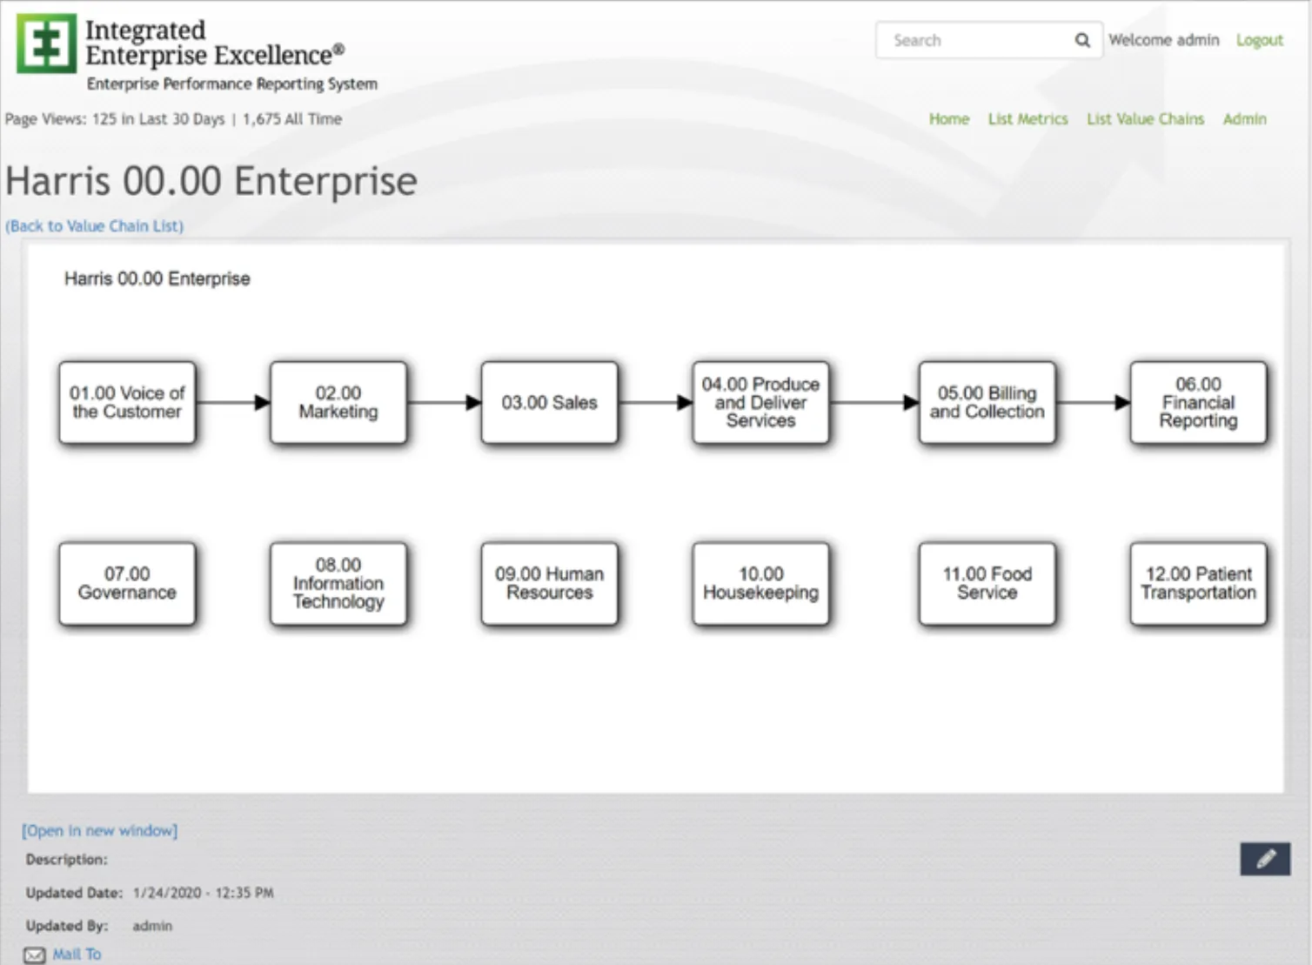Screen dimensions: 1312x965
Task: Open List Metrics in navigation
Action: click(1028, 119)
